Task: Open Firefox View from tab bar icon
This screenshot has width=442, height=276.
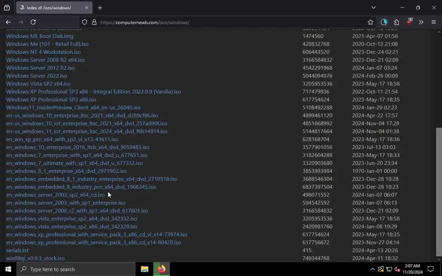Action: coord(7,8)
